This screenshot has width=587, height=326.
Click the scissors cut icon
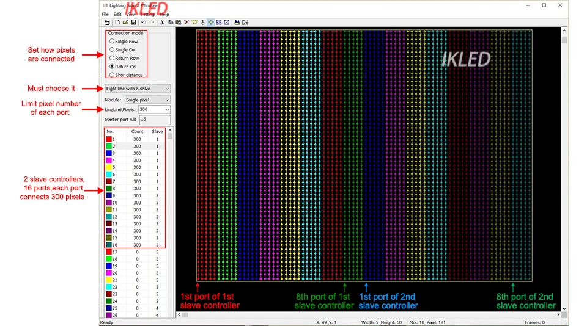click(x=162, y=23)
